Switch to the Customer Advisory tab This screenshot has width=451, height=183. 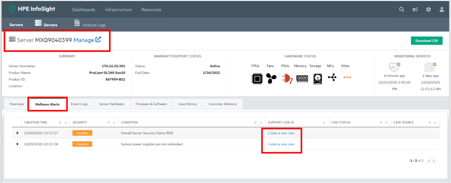click(x=223, y=104)
